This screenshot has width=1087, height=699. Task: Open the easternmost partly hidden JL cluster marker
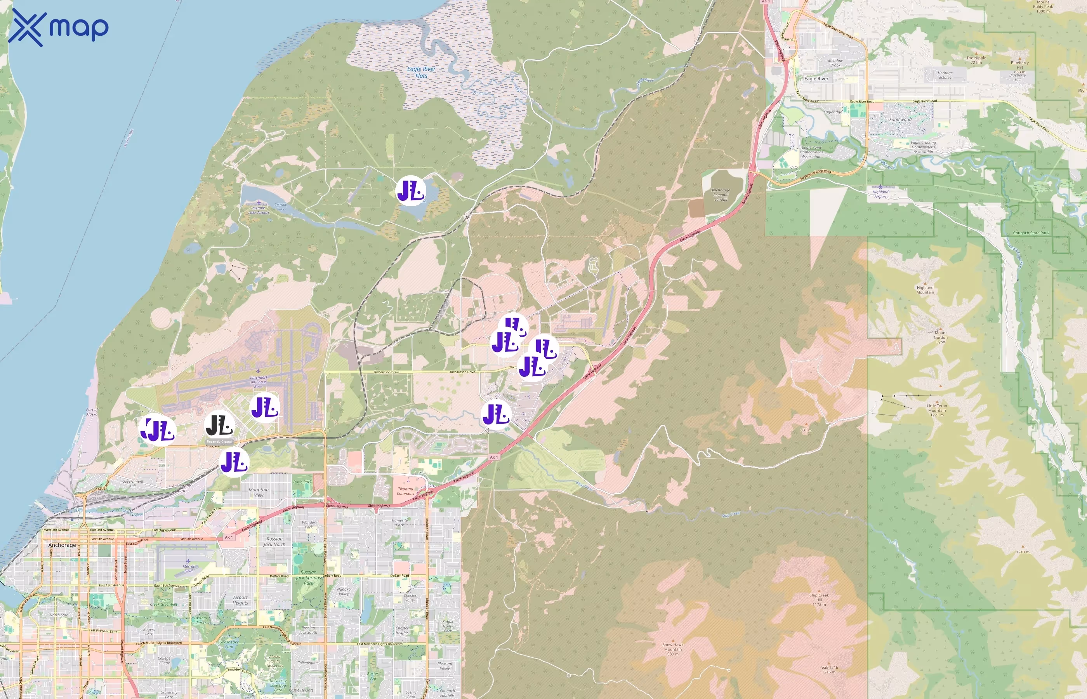(546, 347)
